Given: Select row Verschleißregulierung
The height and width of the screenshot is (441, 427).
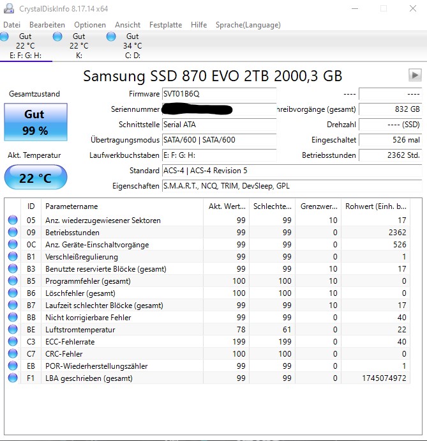Looking at the screenshot, I should point(207,256).
